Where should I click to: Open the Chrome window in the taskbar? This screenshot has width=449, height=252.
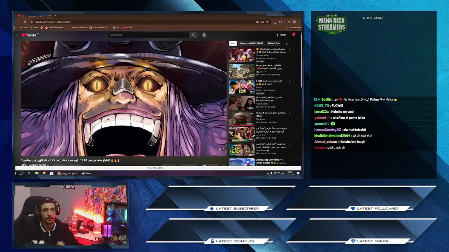(68, 173)
